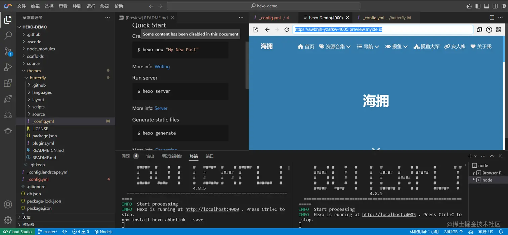The image size is (508, 235).
Task: Open preview in external browser
Action: pyautogui.click(x=255, y=30)
